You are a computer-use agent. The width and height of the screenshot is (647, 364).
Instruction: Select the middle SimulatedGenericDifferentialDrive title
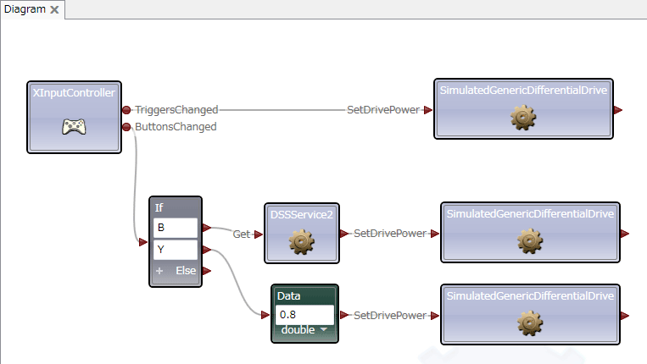point(530,213)
